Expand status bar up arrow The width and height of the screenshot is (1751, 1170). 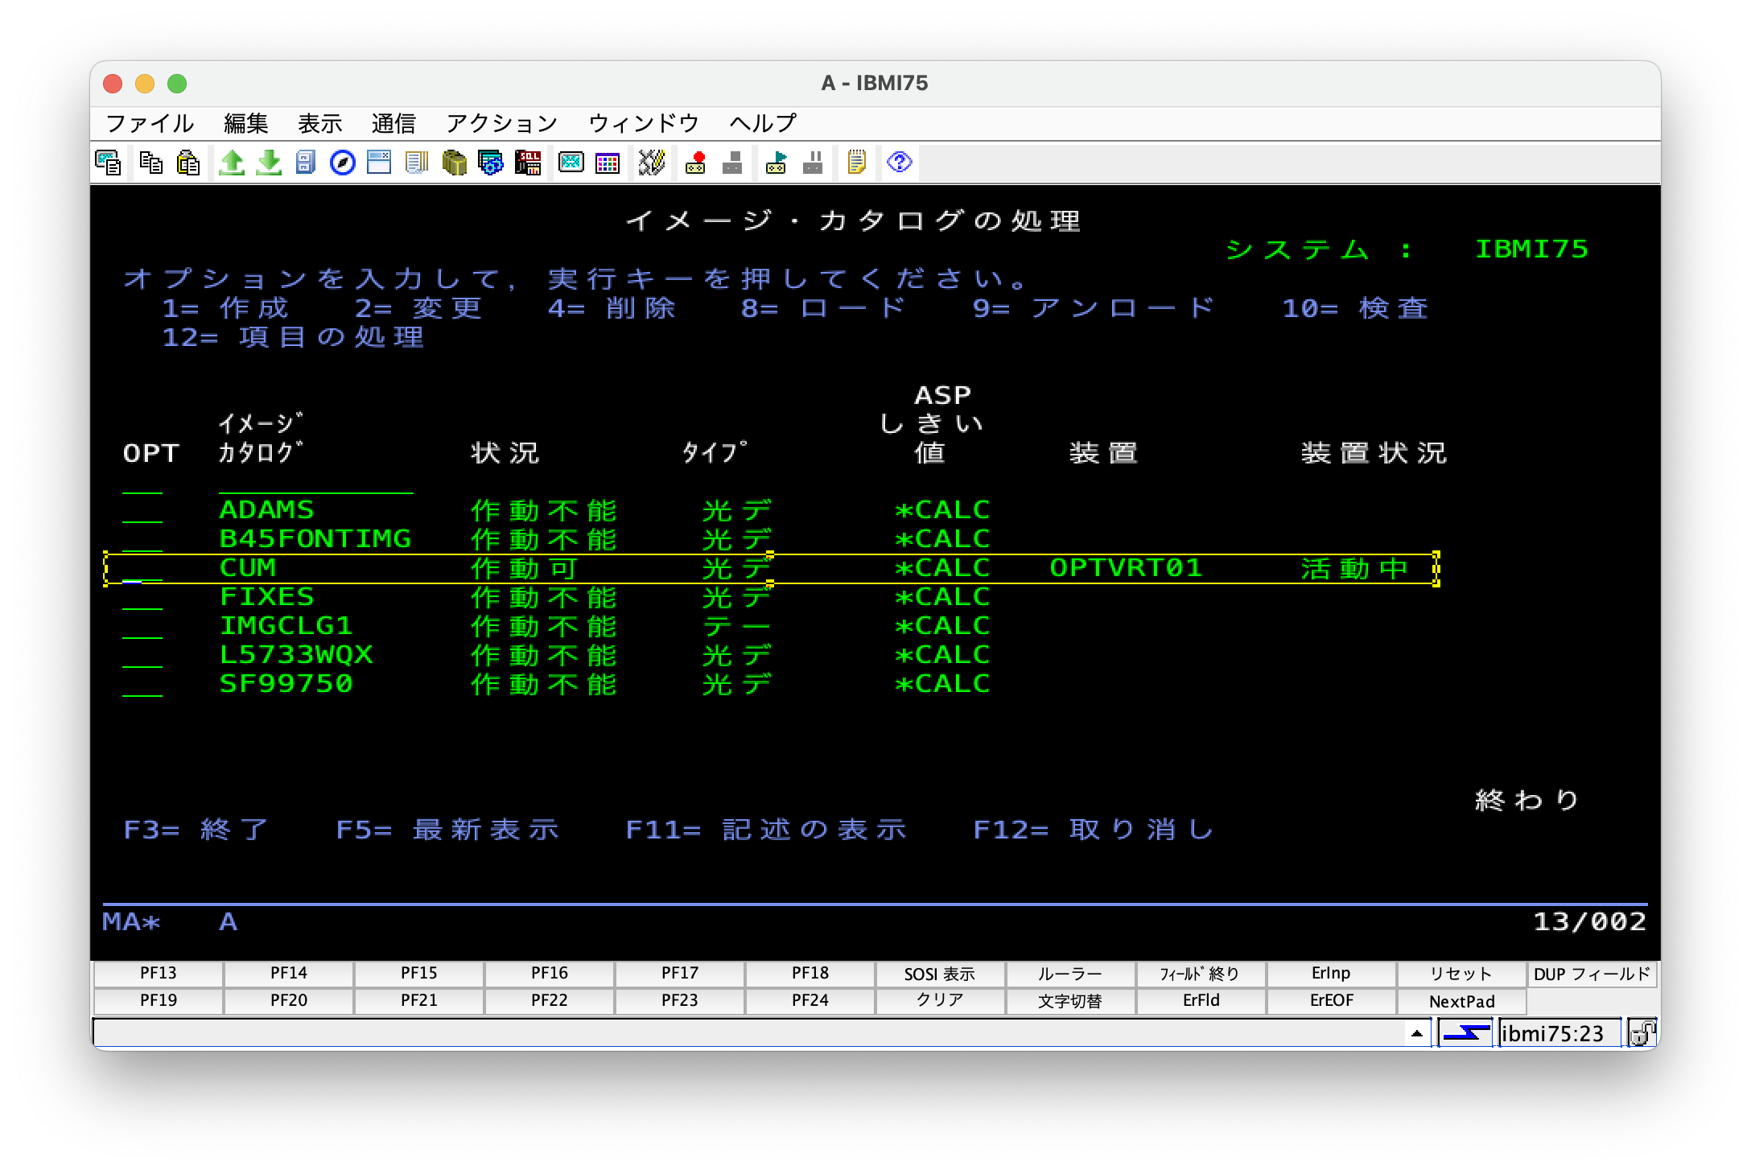[x=1417, y=1033]
